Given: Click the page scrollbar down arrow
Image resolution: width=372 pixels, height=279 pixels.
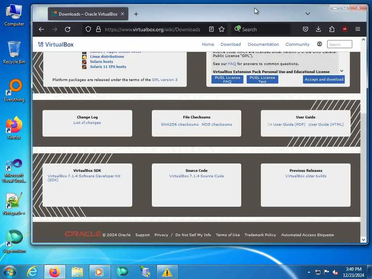Looking at the screenshot, I should point(363,240).
